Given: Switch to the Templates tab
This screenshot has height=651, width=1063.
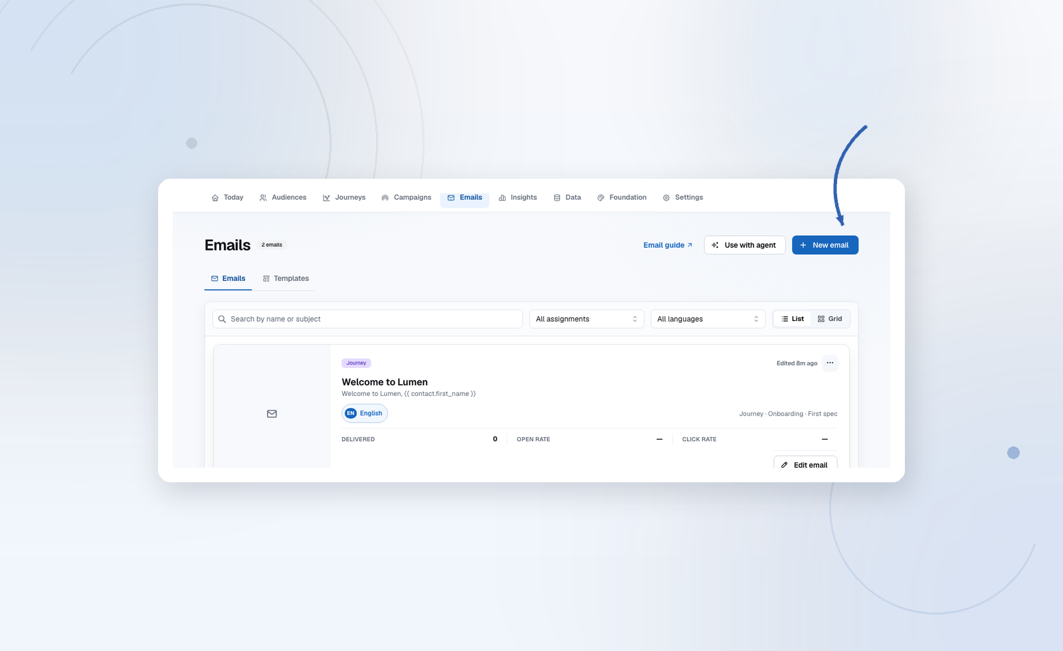Looking at the screenshot, I should 286,278.
